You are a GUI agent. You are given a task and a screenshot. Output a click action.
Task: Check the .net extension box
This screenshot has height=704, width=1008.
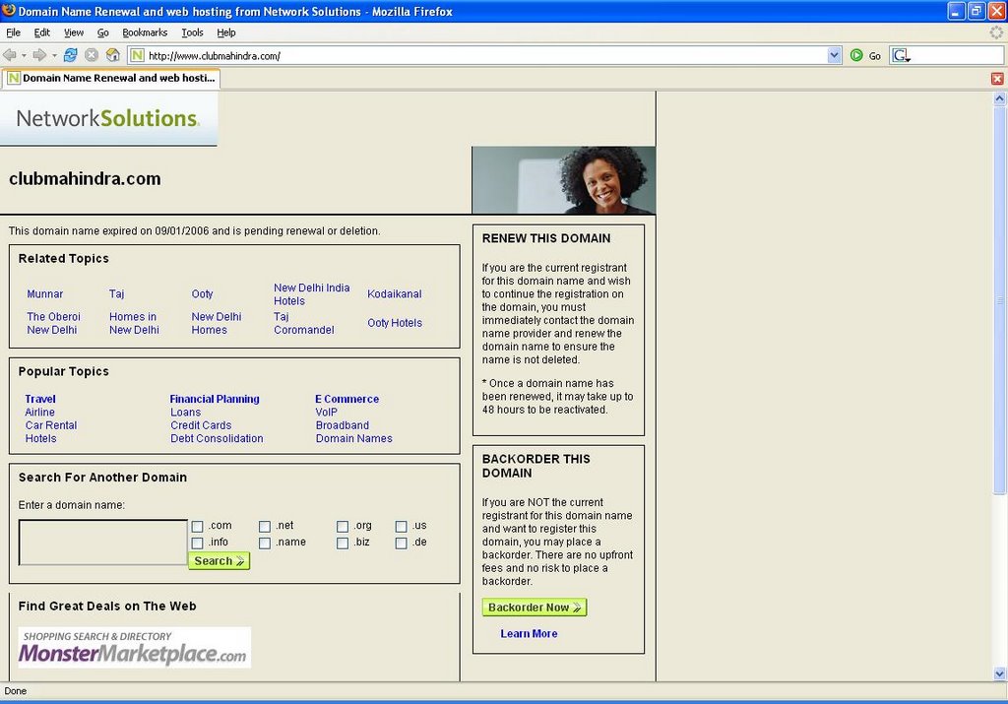pyautogui.click(x=264, y=527)
